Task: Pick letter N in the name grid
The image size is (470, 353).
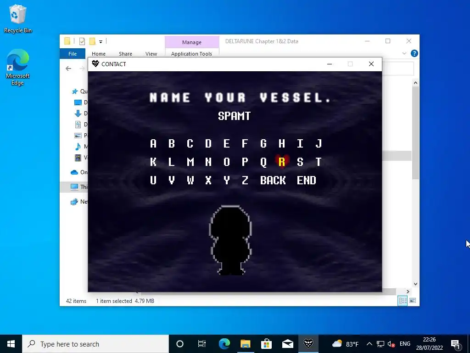Action: [208, 162]
